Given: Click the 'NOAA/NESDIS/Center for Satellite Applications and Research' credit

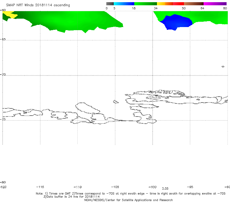Looking at the screenshot, I should point(128,200).
